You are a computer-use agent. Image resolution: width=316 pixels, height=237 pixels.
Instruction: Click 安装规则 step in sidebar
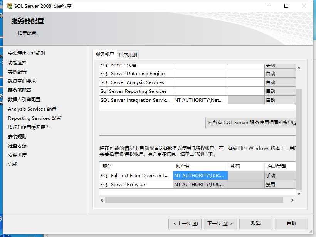click(17, 137)
